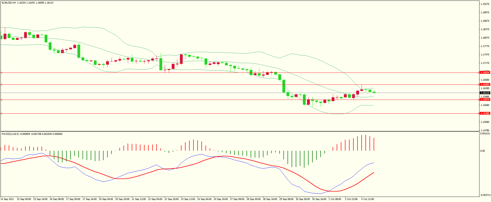Click the 0.00 MACD zero level label
The width and height of the screenshot is (491, 202).
coord(483,151)
